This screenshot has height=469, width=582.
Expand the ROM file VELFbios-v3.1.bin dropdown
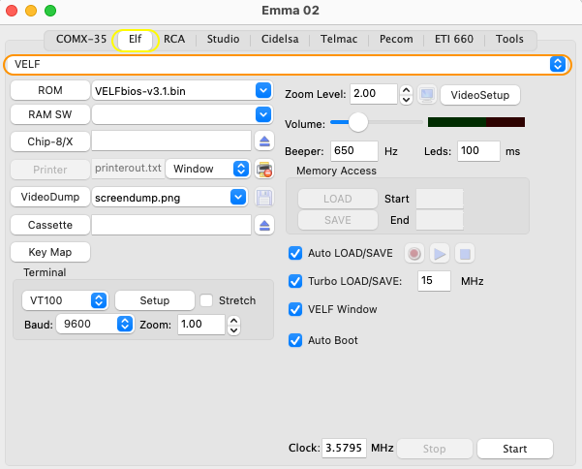(x=262, y=90)
